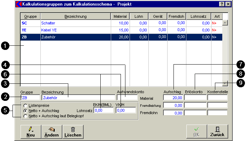The image size is (247, 141).
Task: Choose the Netto + Aufschlag radio option
Action: coord(25,110)
